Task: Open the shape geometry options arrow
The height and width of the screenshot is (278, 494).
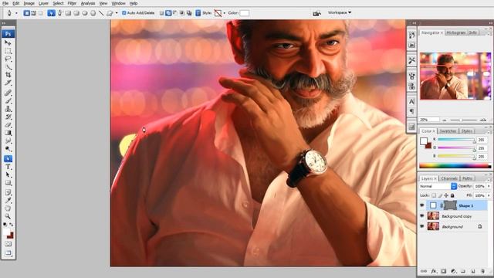Action: pos(117,13)
